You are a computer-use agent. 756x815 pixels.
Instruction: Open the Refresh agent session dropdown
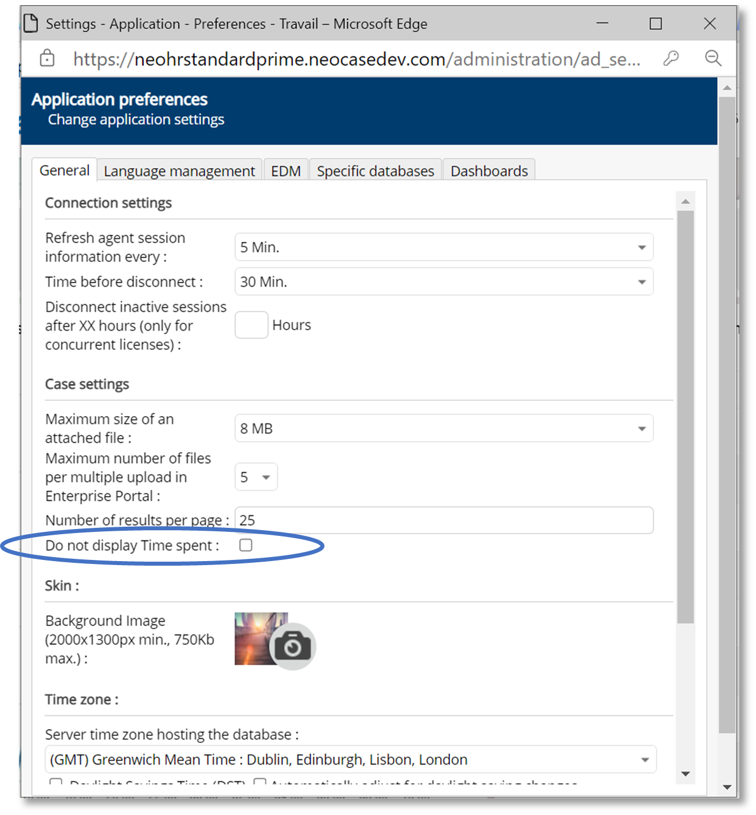click(444, 247)
